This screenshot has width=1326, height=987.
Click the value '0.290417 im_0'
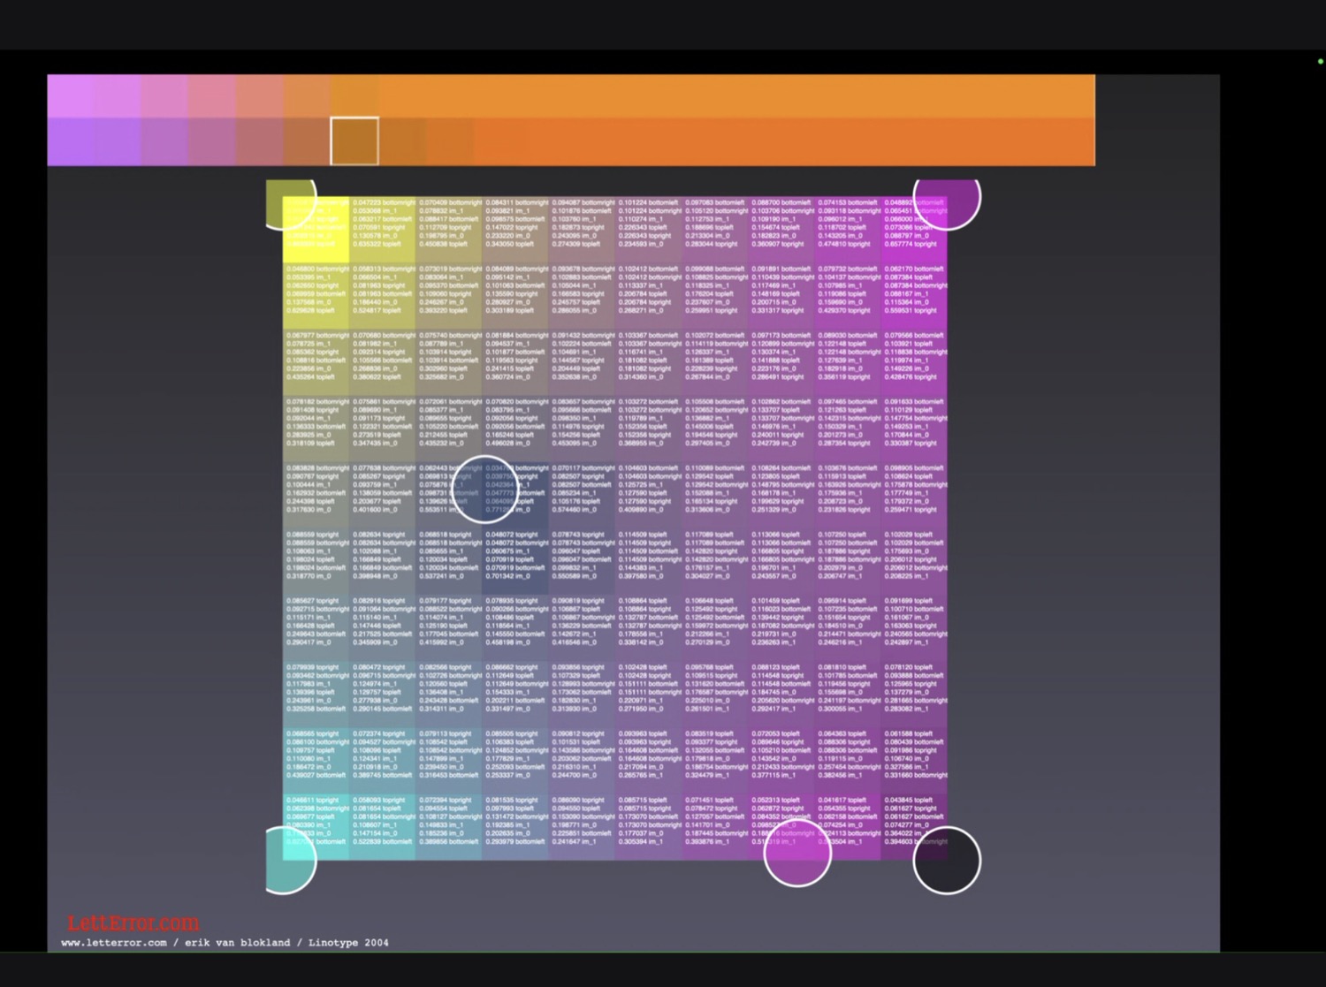309,642
